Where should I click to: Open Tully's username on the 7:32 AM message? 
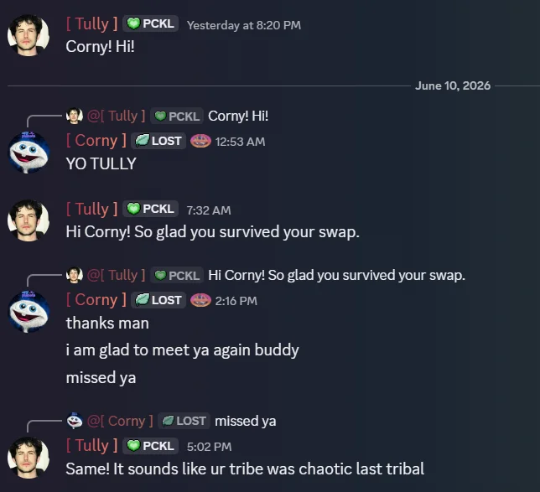92,209
